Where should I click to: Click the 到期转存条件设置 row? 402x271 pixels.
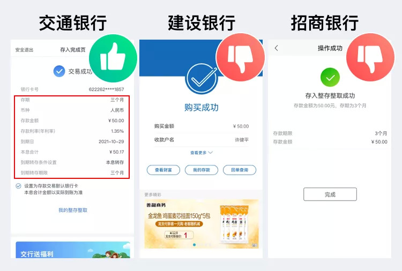click(72, 162)
